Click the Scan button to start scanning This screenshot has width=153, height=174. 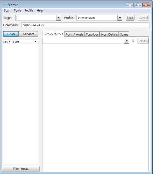[130, 18]
